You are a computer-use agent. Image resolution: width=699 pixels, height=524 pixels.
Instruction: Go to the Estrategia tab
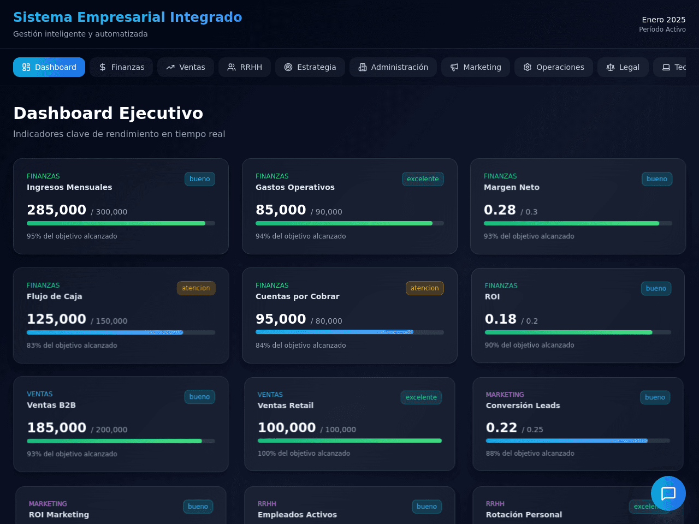click(x=310, y=67)
